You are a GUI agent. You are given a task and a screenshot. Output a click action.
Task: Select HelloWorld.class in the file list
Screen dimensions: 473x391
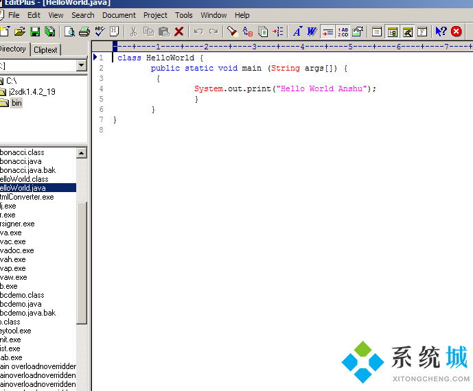(x=24, y=179)
